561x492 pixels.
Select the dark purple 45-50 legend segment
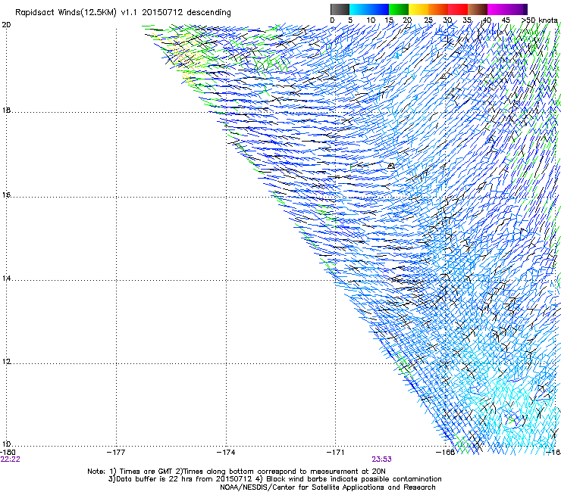[x=517, y=9]
